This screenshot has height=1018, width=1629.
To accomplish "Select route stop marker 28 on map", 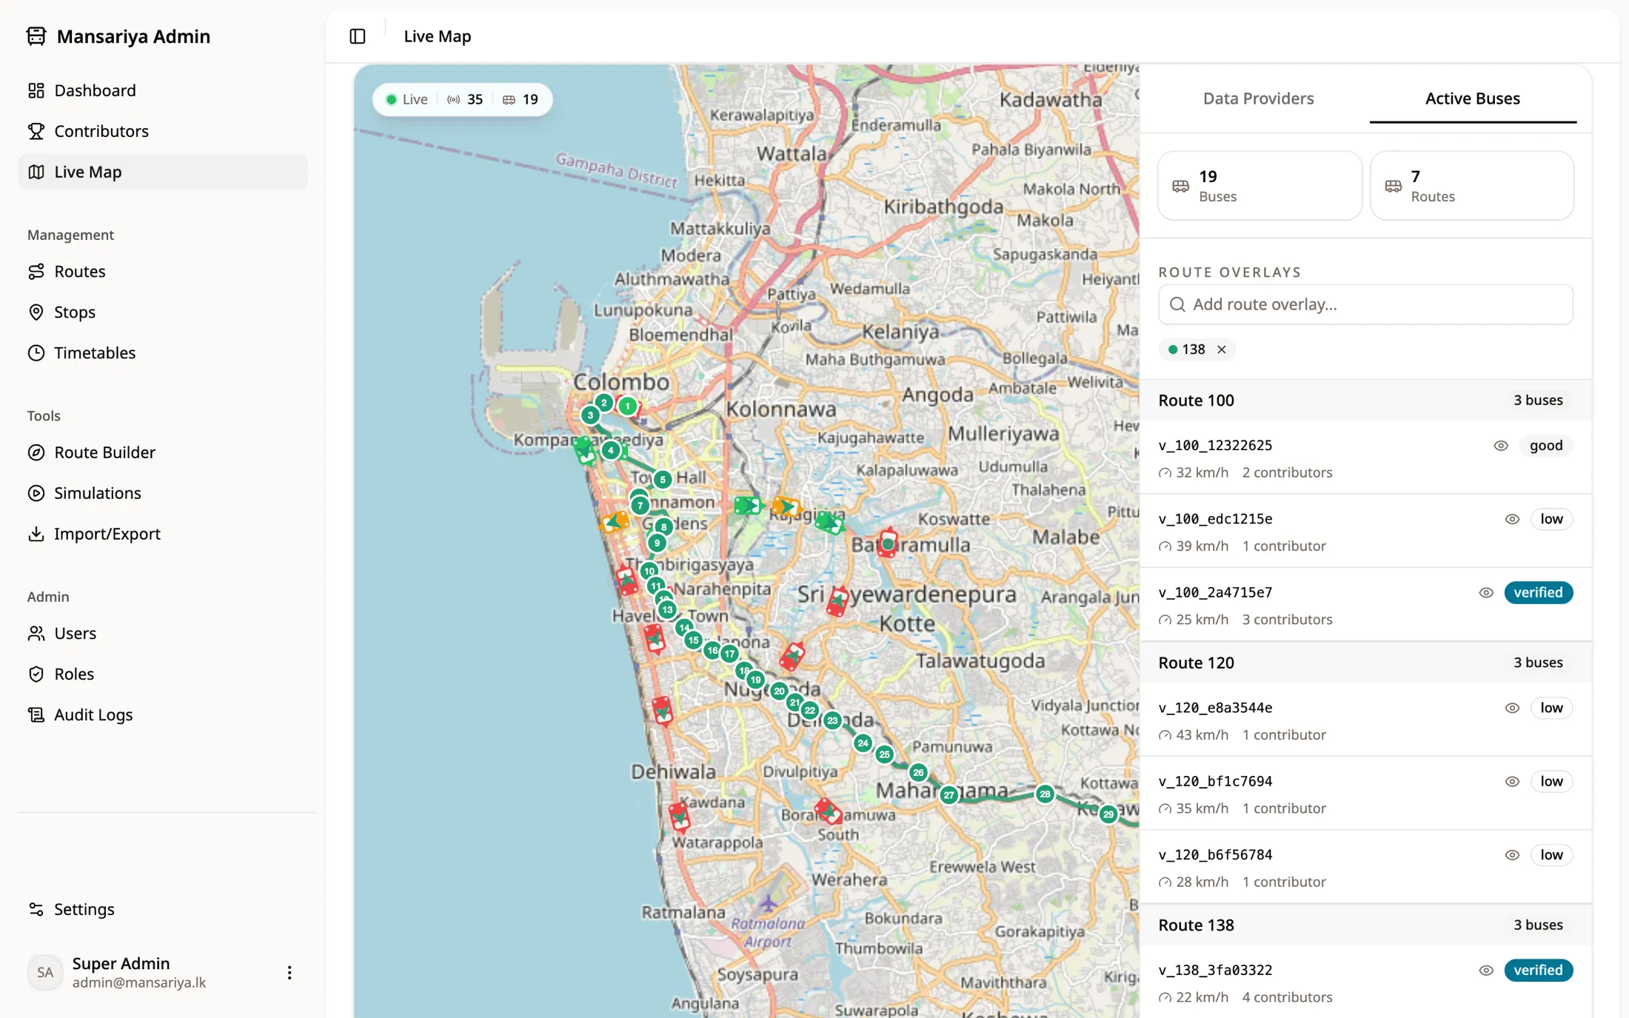I will (1045, 794).
